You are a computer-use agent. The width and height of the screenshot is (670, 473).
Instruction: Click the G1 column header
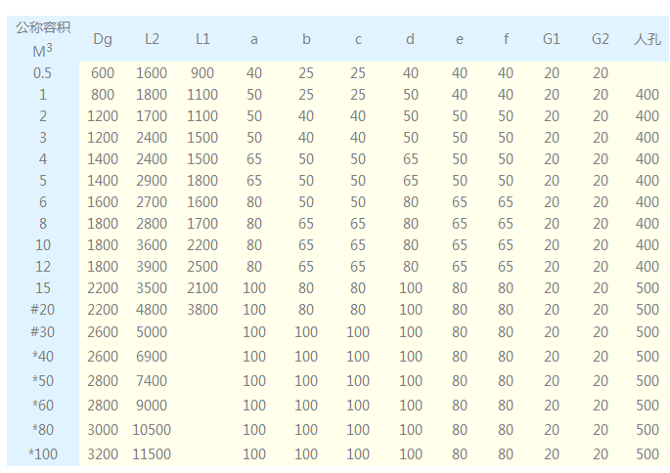click(x=552, y=39)
